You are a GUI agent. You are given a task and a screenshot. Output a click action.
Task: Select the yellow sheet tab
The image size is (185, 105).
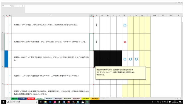(86, 98)
